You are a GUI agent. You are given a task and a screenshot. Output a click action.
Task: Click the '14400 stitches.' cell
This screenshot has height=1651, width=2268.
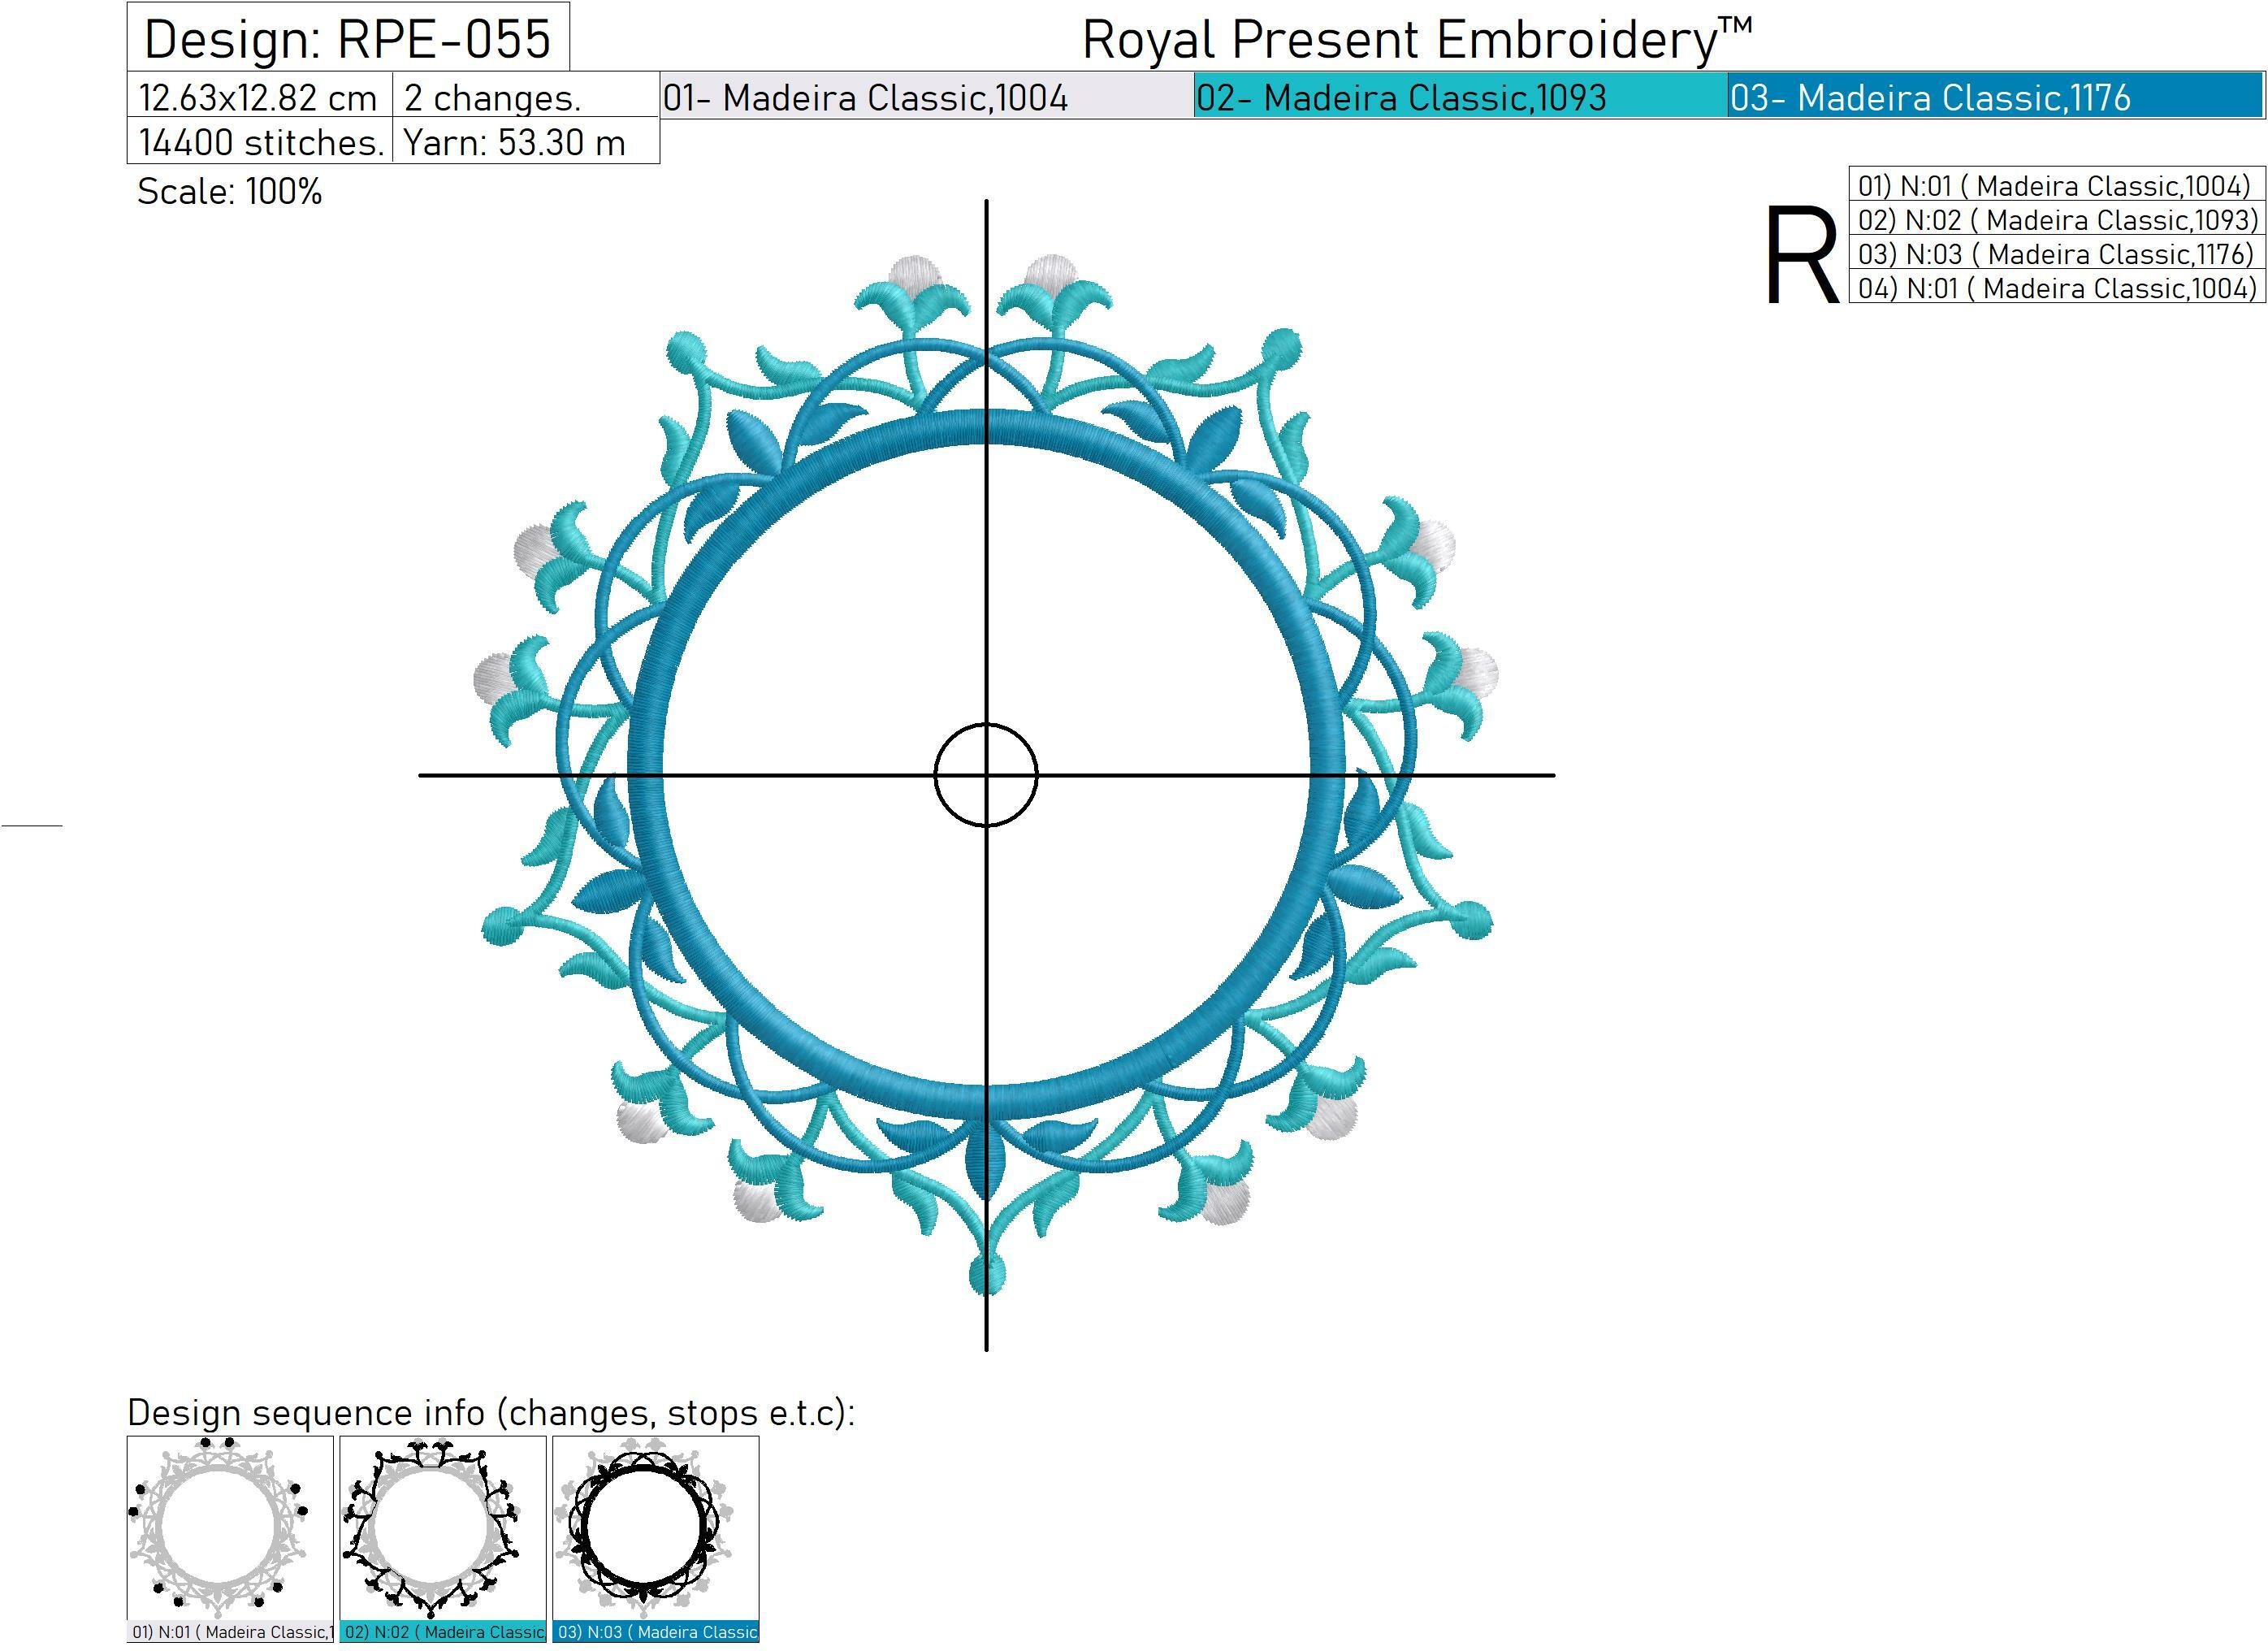(x=260, y=141)
